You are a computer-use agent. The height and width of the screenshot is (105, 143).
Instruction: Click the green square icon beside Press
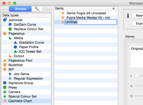click(5, 87)
